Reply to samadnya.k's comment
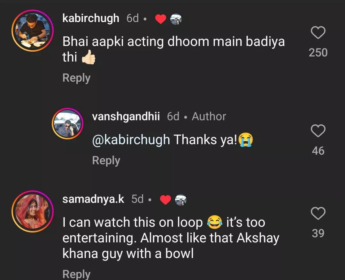Screen dimensions: 345x280 [x=76, y=274]
